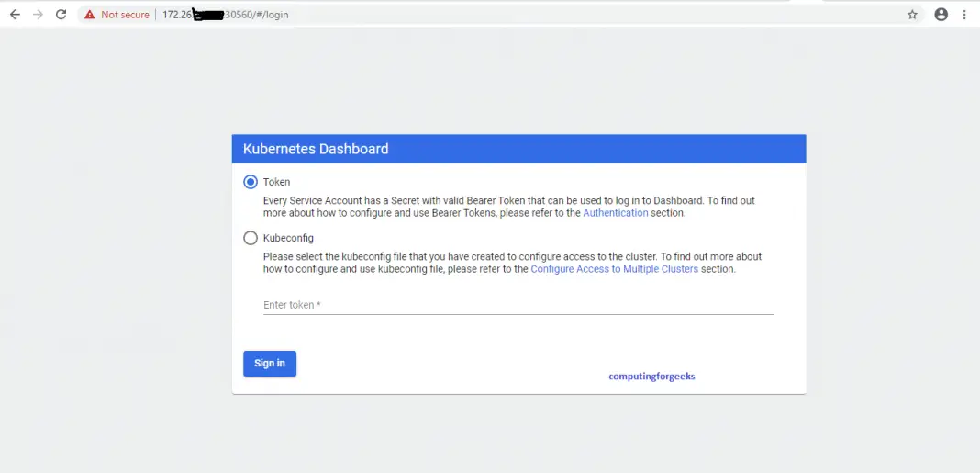Open the Chrome three-dot menu

tap(964, 15)
